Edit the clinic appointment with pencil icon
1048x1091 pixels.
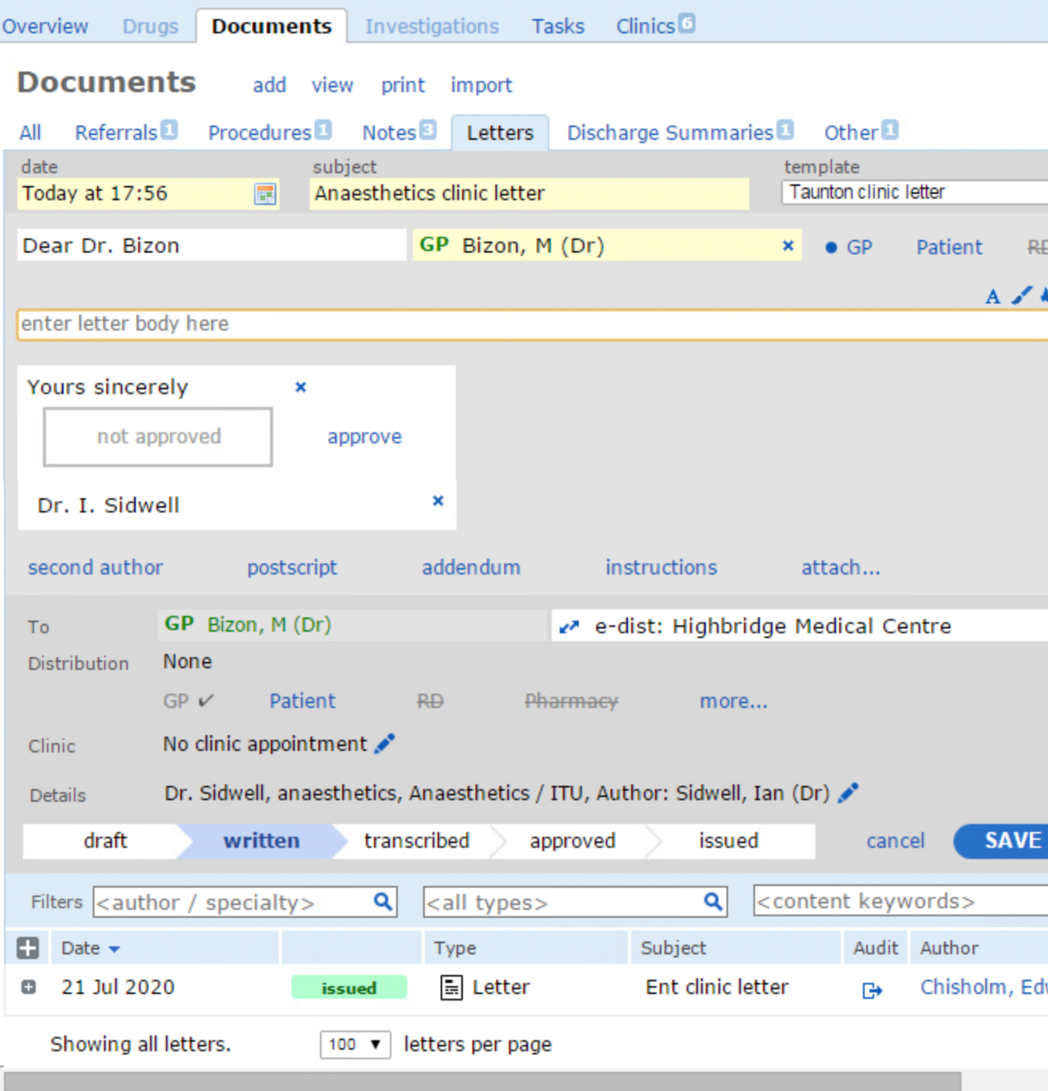385,744
